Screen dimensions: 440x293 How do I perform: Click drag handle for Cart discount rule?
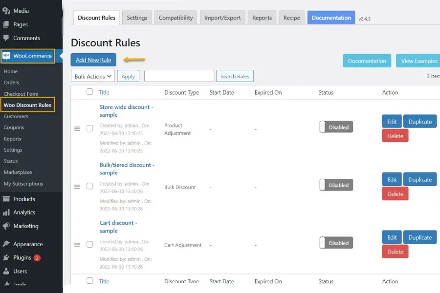pyautogui.click(x=77, y=245)
